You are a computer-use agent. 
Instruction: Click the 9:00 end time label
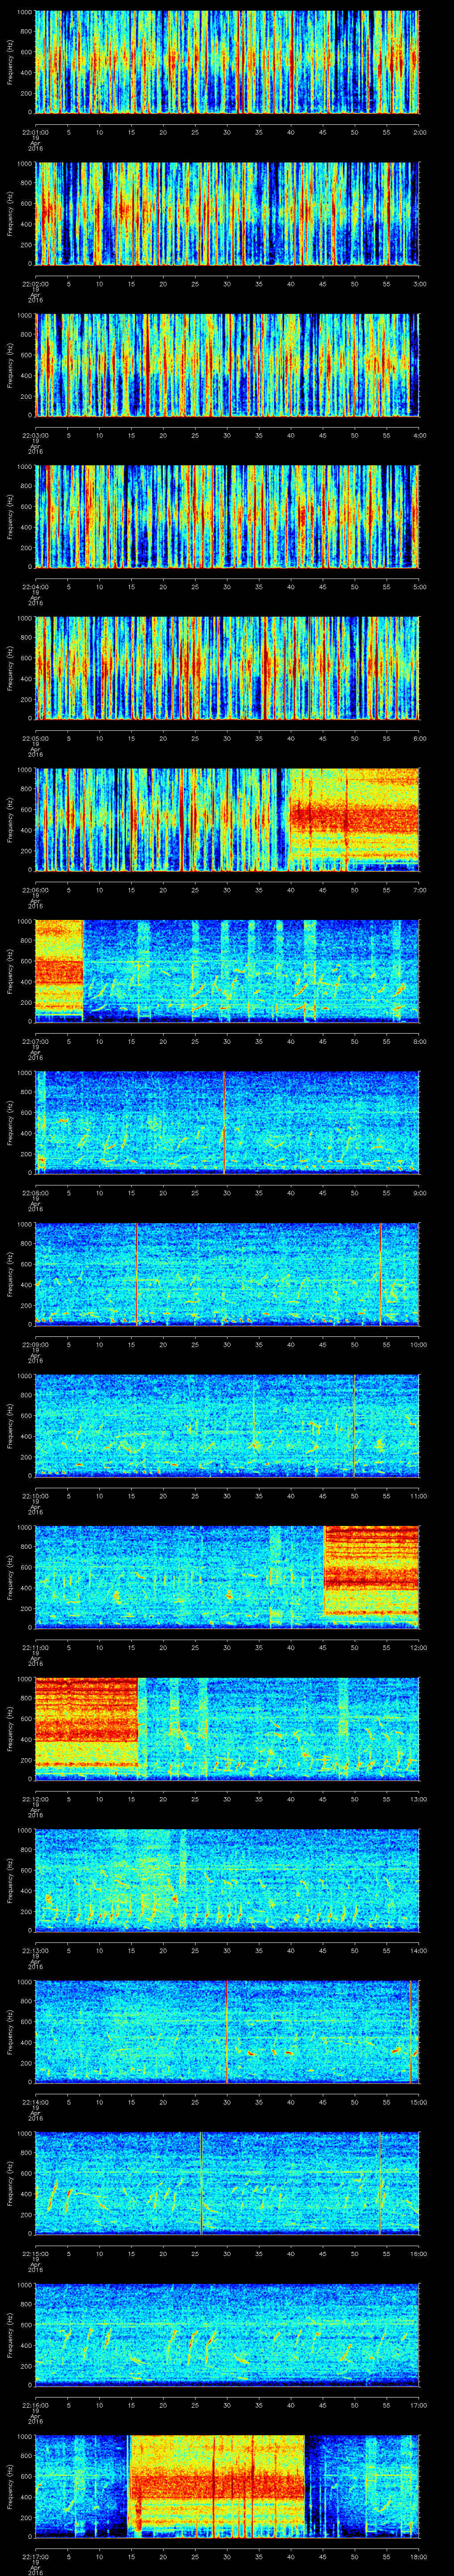419,1193
